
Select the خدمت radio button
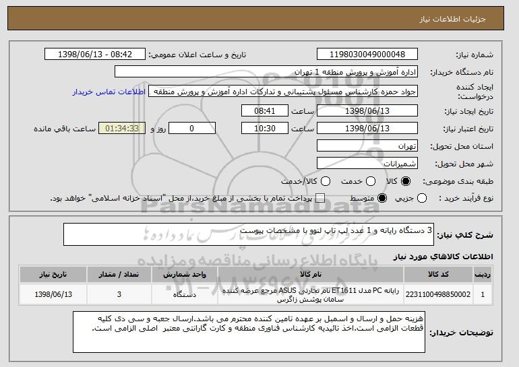pos(371,181)
